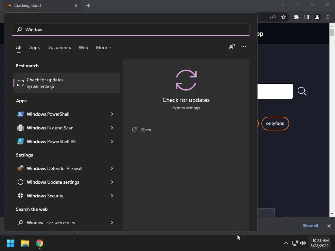Click the page scroll down arrow
This screenshot has width=335, height=251.
(x=332, y=214)
